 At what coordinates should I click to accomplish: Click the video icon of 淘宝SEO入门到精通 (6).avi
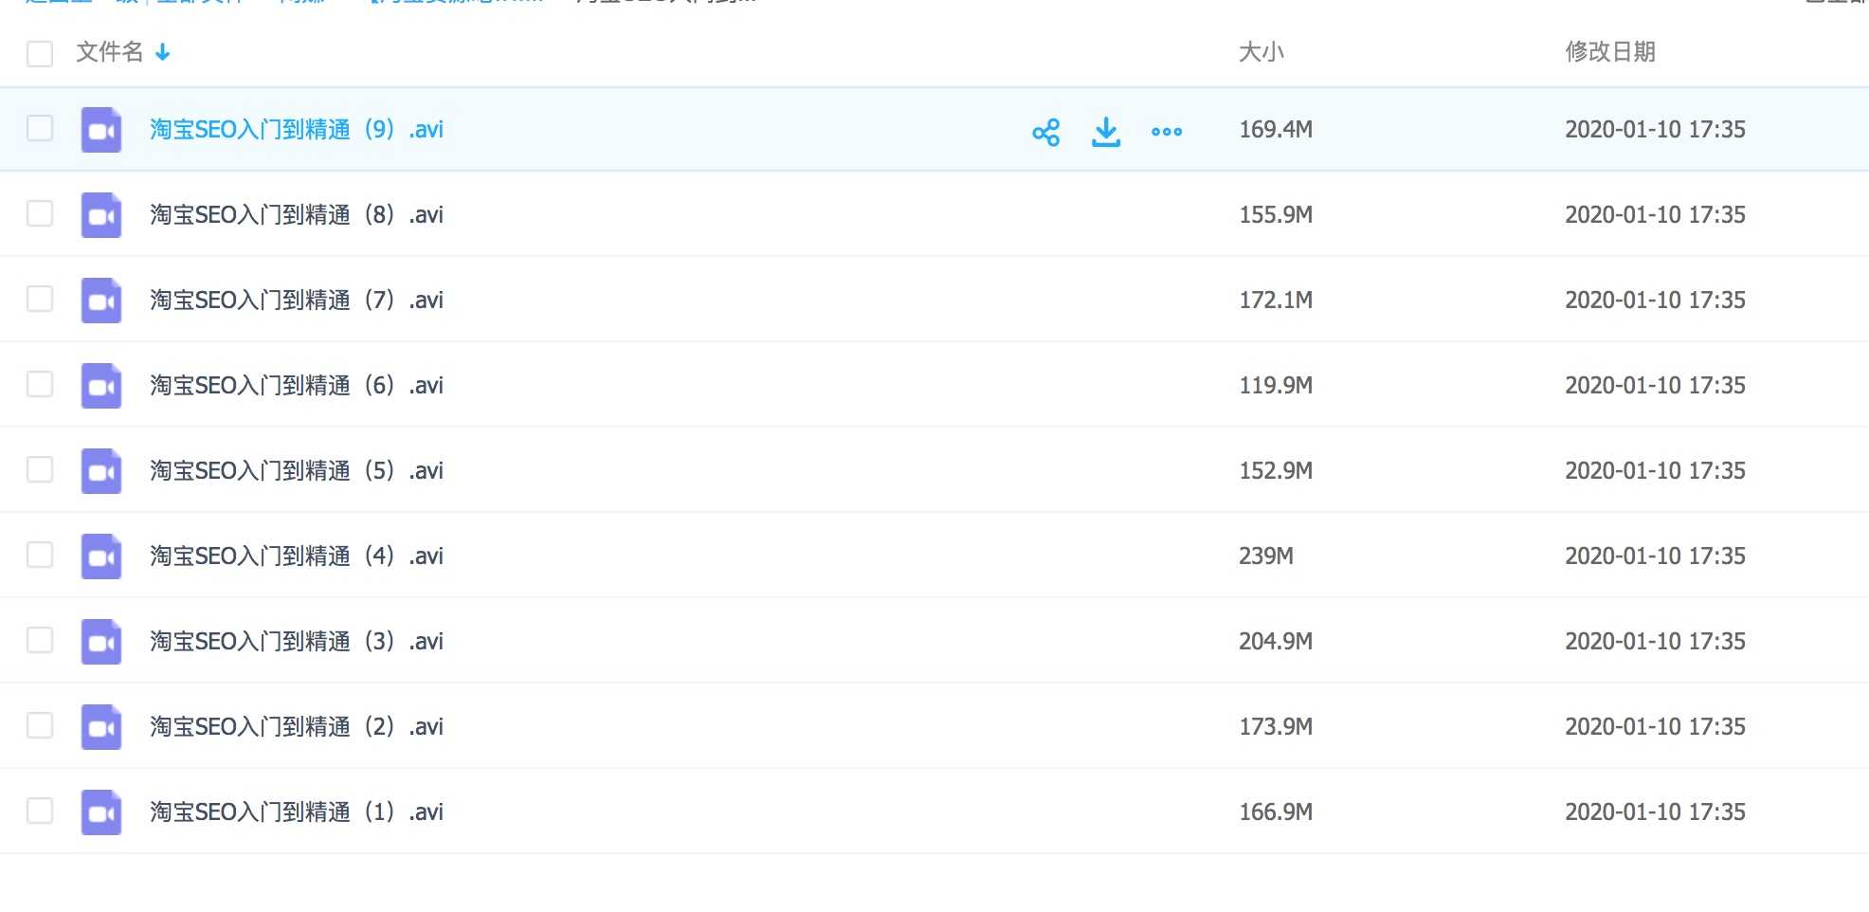click(101, 386)
